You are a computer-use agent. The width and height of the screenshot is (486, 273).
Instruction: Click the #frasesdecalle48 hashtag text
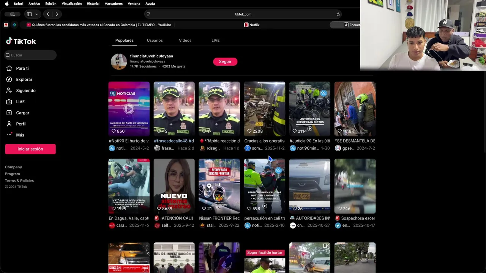(171, 141)
